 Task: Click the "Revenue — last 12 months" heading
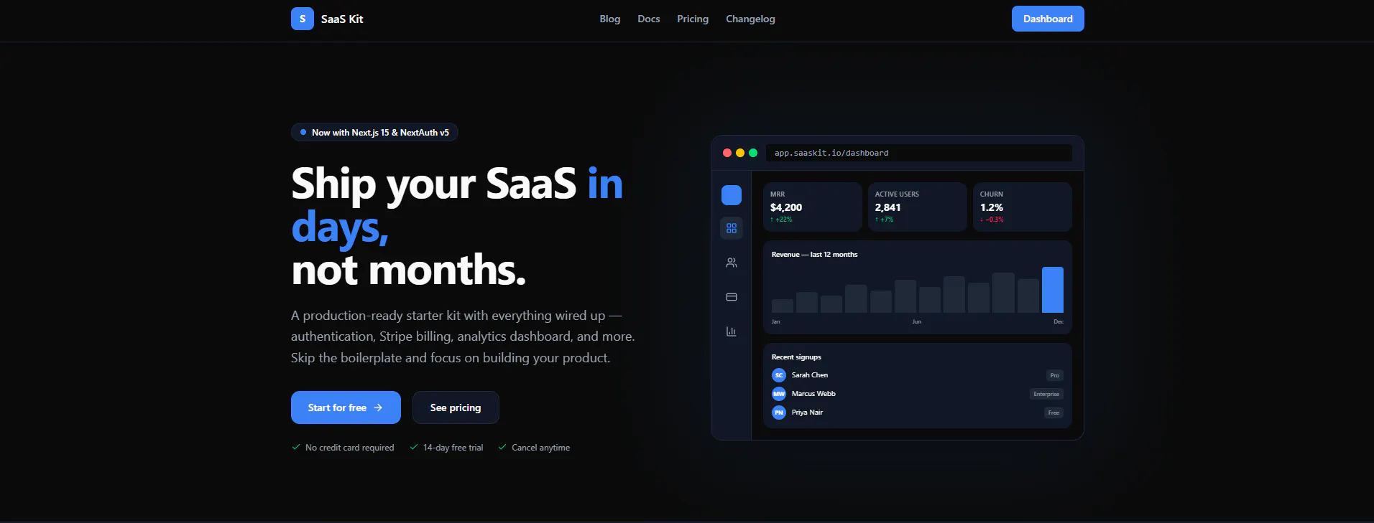click(x=814, y=255)
